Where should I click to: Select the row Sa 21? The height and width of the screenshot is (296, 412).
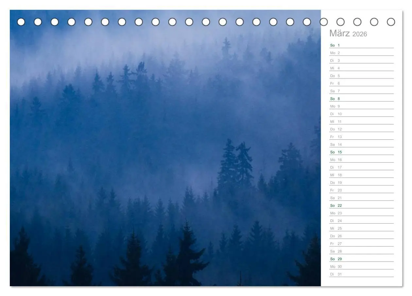click(x=361, y=198)
